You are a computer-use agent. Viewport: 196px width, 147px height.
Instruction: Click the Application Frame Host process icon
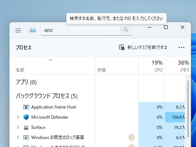pos(26,107)
